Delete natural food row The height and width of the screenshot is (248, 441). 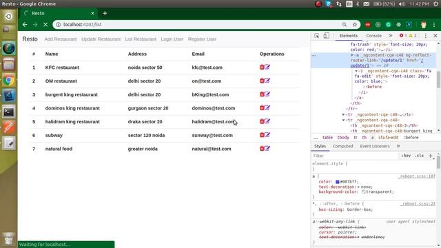click(262, 149)
